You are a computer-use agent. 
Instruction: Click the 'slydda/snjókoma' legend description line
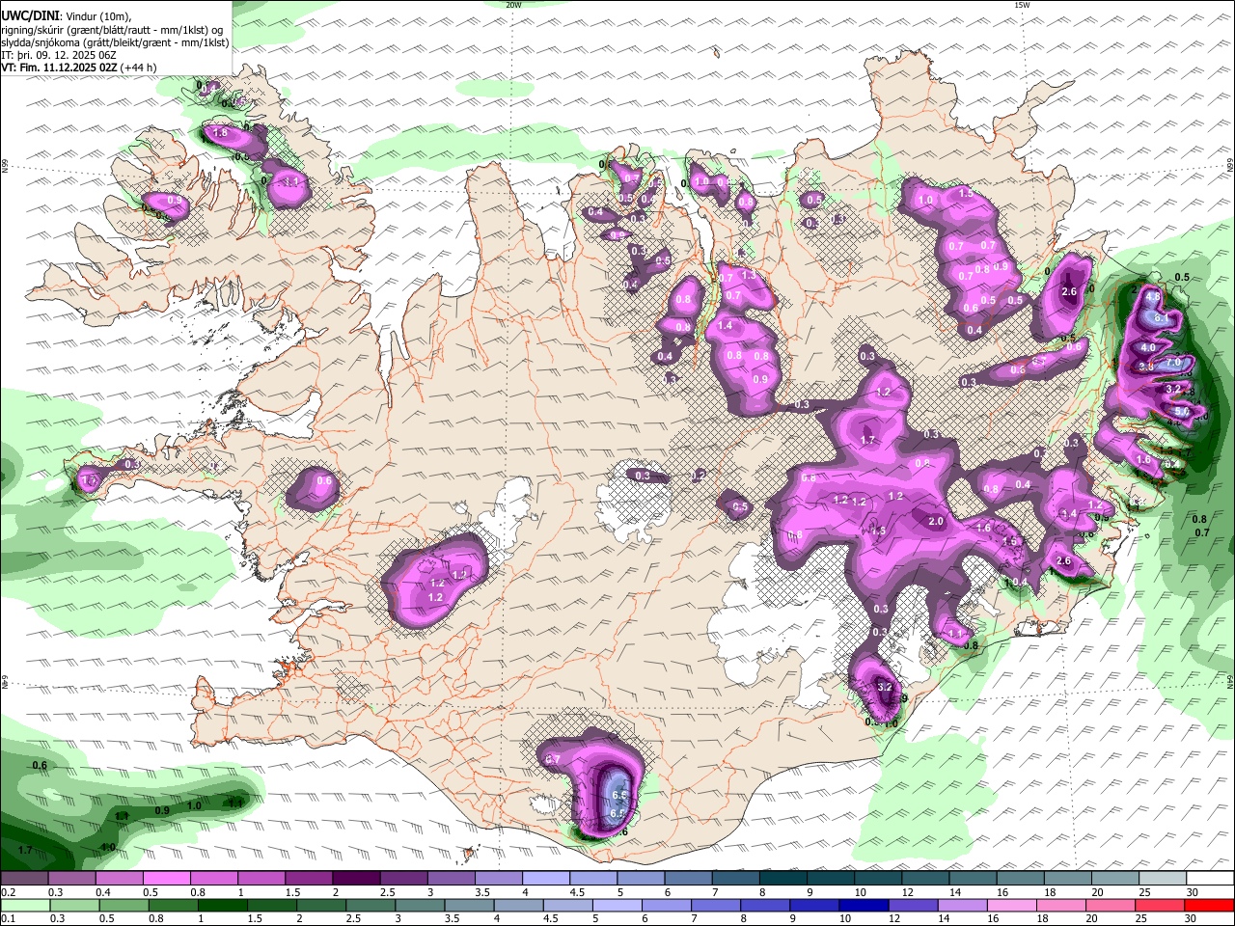pyautogui.click(x=116, y=41)
